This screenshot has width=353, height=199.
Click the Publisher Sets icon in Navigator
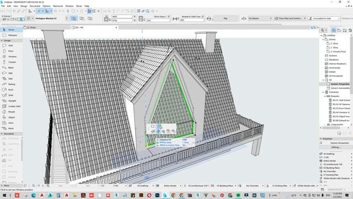pos(350,30)
